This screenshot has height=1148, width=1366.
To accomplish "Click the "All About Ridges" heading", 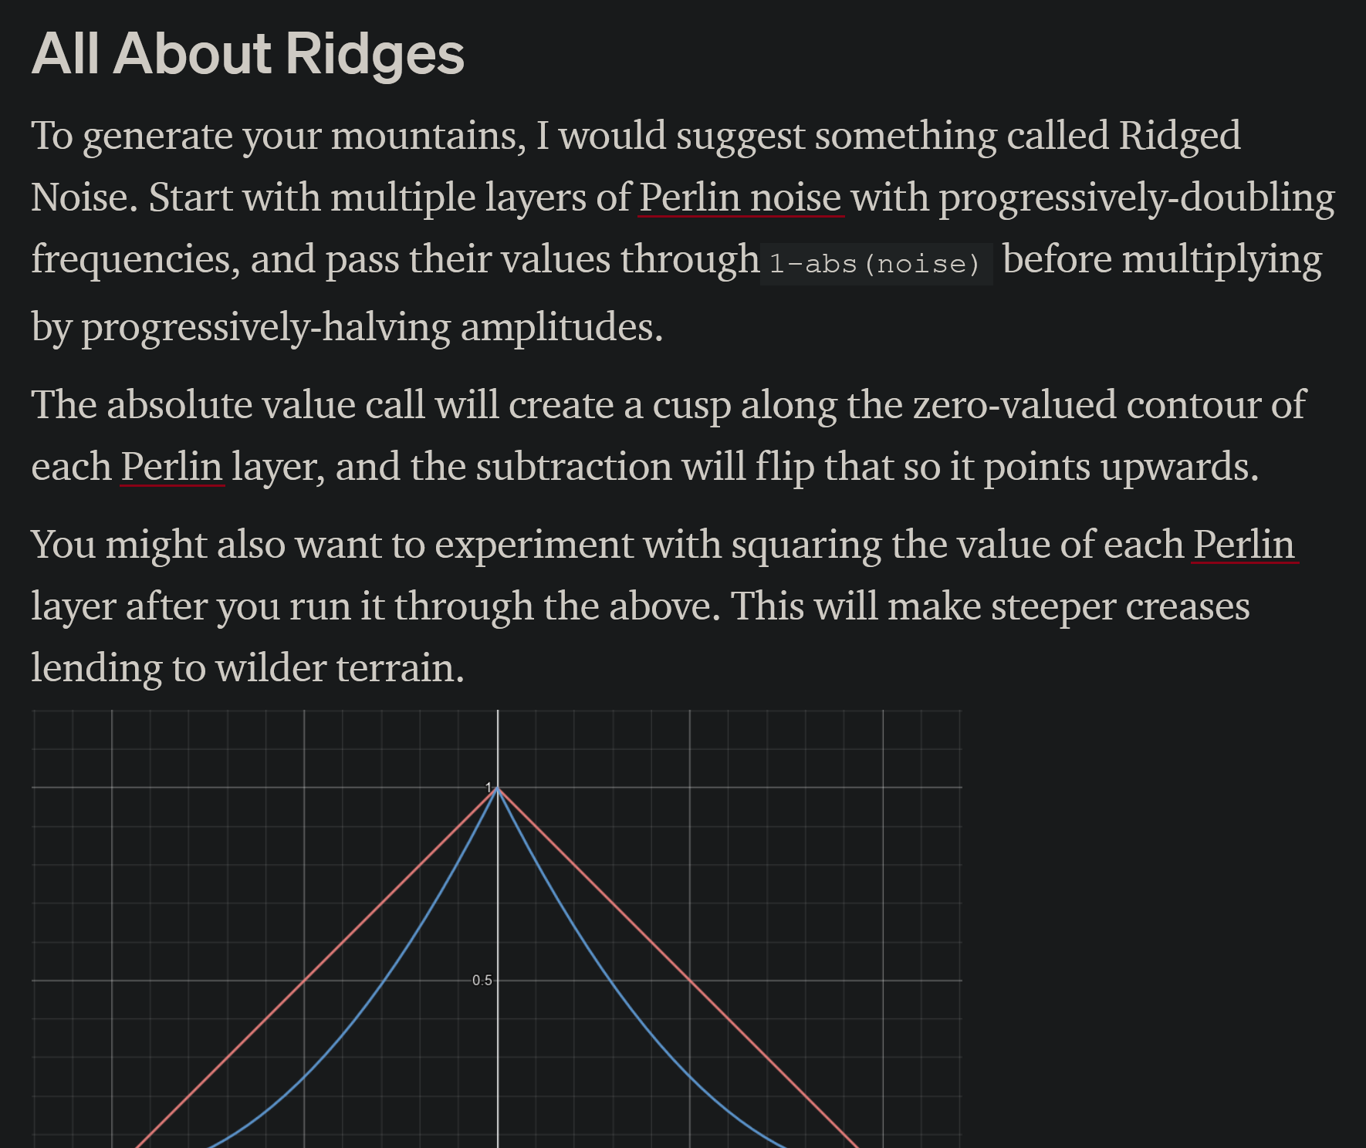I will (248, 54).
